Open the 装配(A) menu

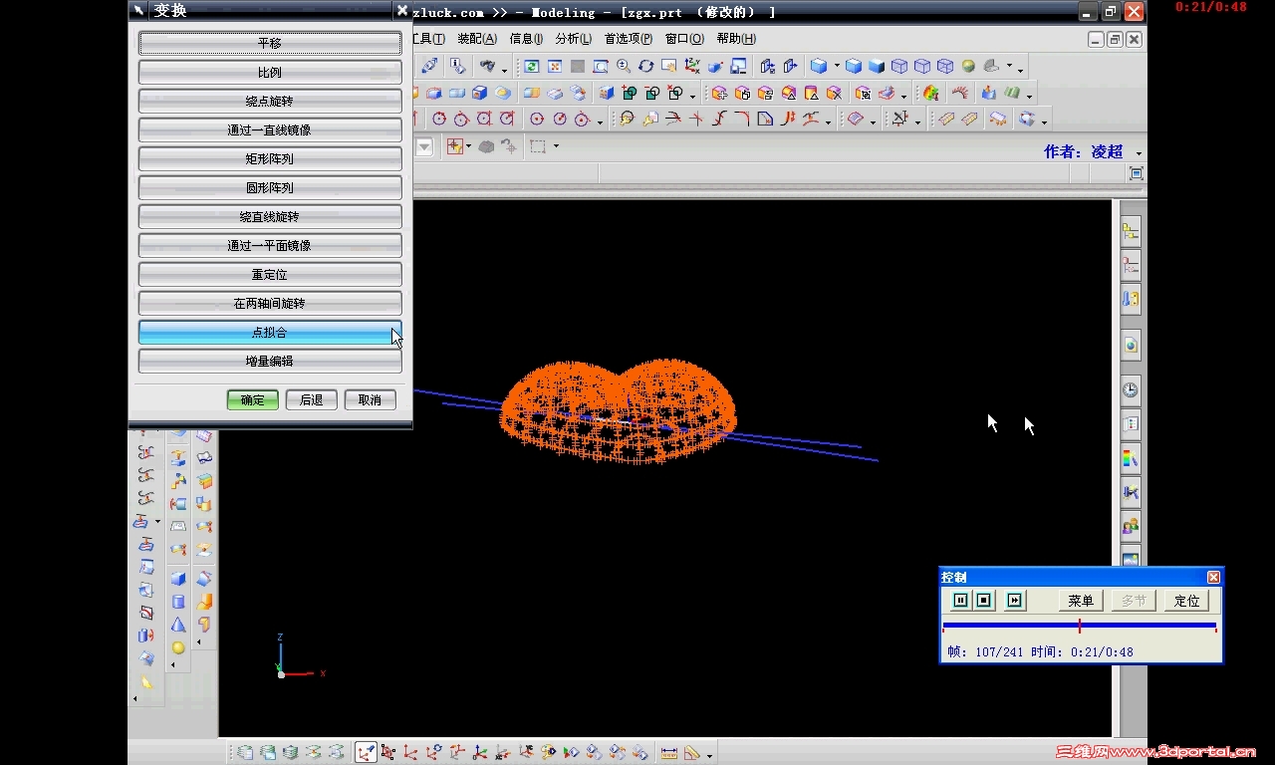click(x=477, y=39)
